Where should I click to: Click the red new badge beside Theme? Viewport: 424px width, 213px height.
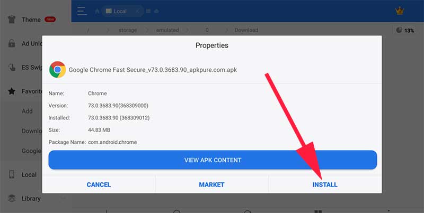[50, 19]
